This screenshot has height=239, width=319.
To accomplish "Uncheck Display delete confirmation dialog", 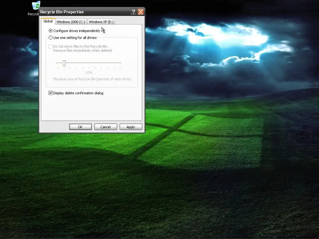I will click(51, 93).
